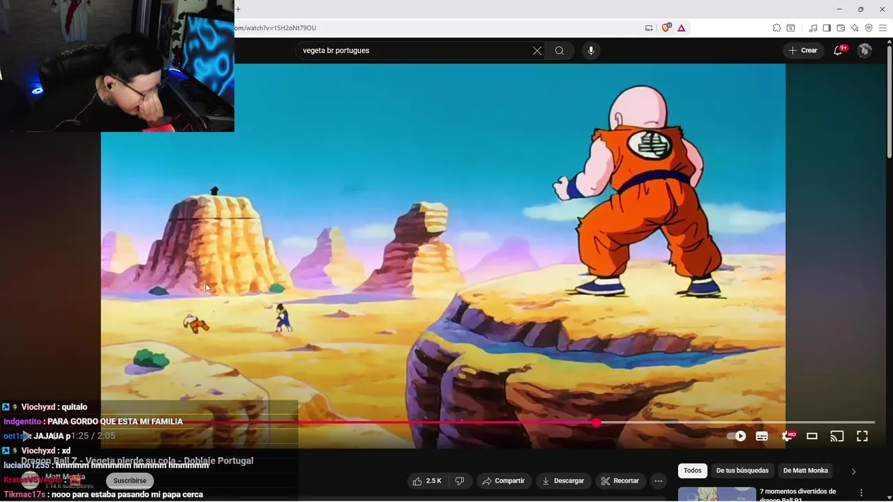Dislike the video with thumbs down
This screenshot has width=893, height=502.
(x=460, y=480)
